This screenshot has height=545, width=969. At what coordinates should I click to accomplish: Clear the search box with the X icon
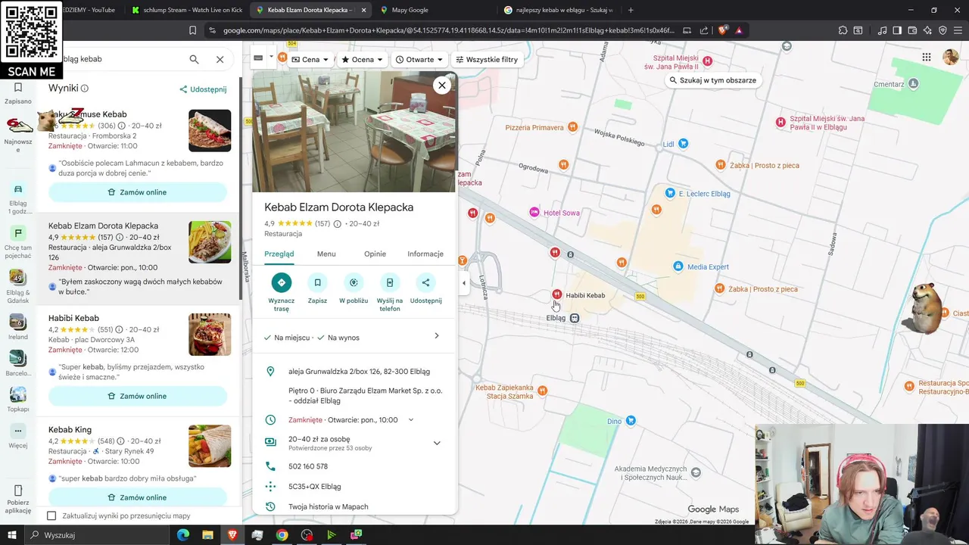[x=220, y=59]
